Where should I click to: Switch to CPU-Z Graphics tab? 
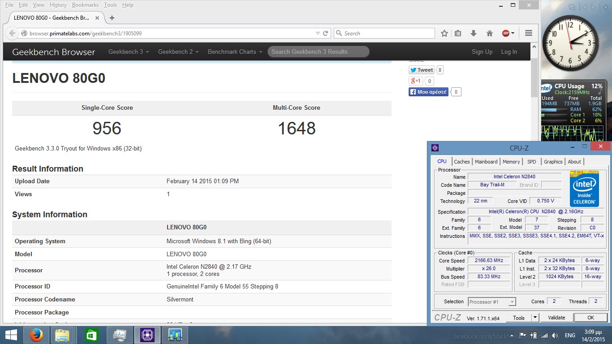click(553, 162)
